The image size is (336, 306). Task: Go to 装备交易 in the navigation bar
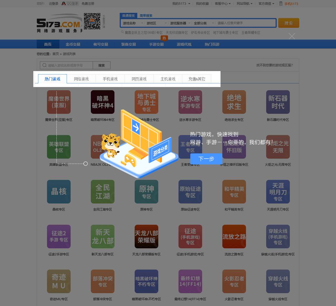pyautogui.click(x=129, y=44)
